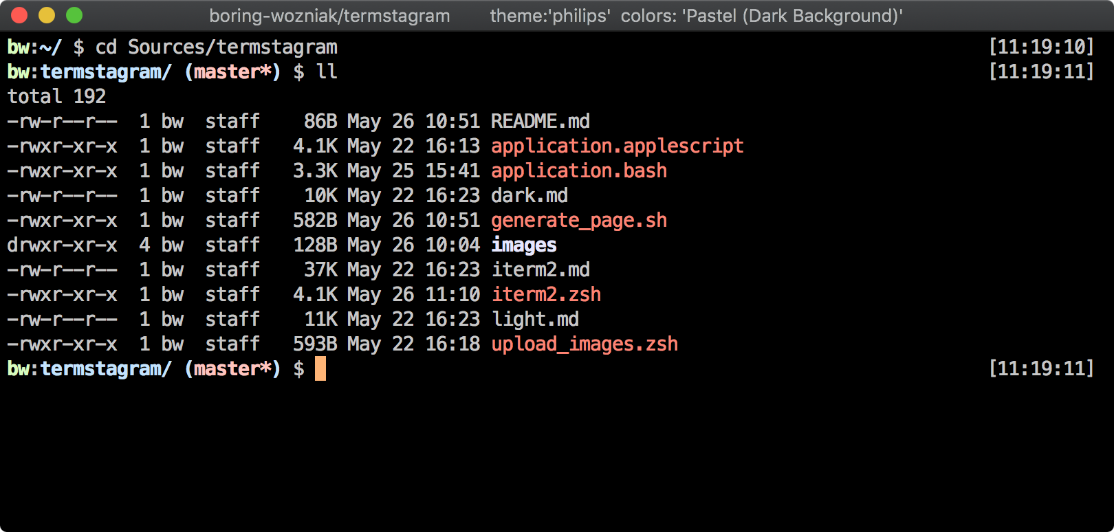This screenshot has height=532, width=1114.
Task: Click the timestamp beside the 'll' command
Action: click(x=1041, y=72)
